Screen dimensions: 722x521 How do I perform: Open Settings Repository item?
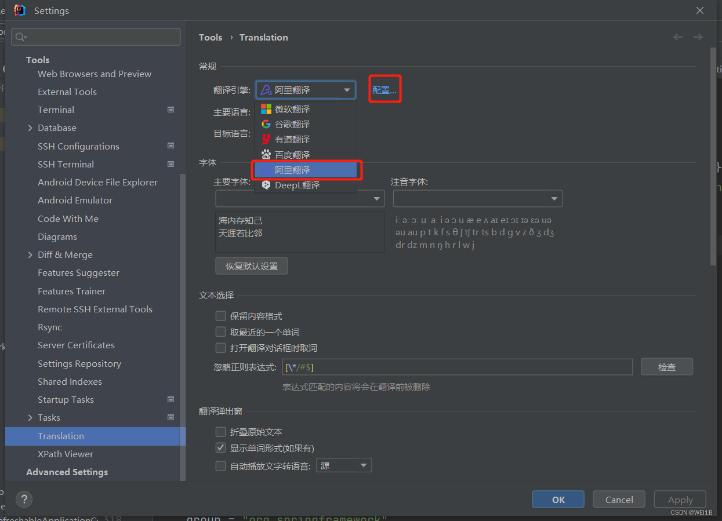[x=79, y=363]
